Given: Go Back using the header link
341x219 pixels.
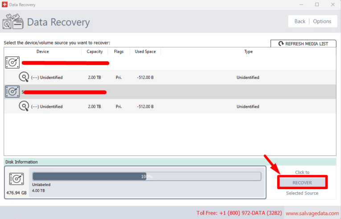Looking at the screenshot, I should point(300,21).
